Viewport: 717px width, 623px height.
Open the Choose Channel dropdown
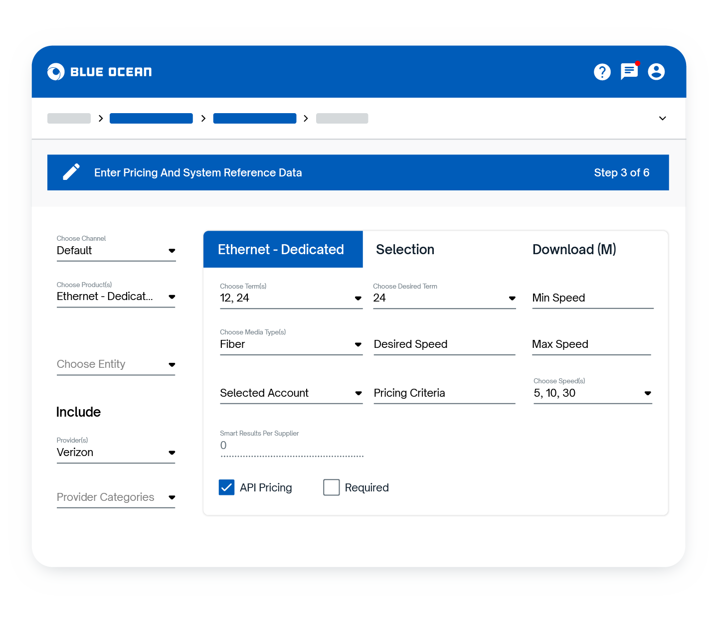[x=116, y=250]
